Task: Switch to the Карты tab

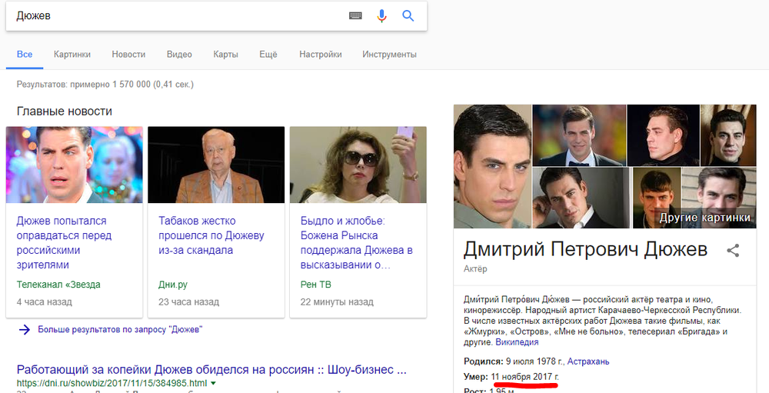Action: click(225, 55)
